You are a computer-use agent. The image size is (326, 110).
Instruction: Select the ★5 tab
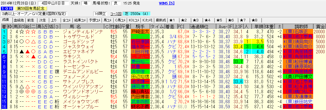point(221,20)
